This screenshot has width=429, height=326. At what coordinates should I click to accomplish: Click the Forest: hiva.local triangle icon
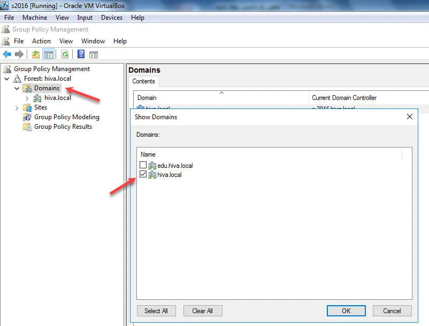click(x=17, y=79)
